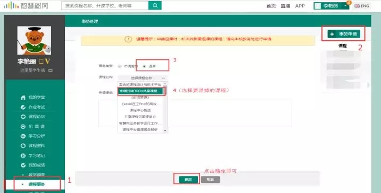
Task: Click the 课程资料 sidebar icon
Action: [23, 146]
